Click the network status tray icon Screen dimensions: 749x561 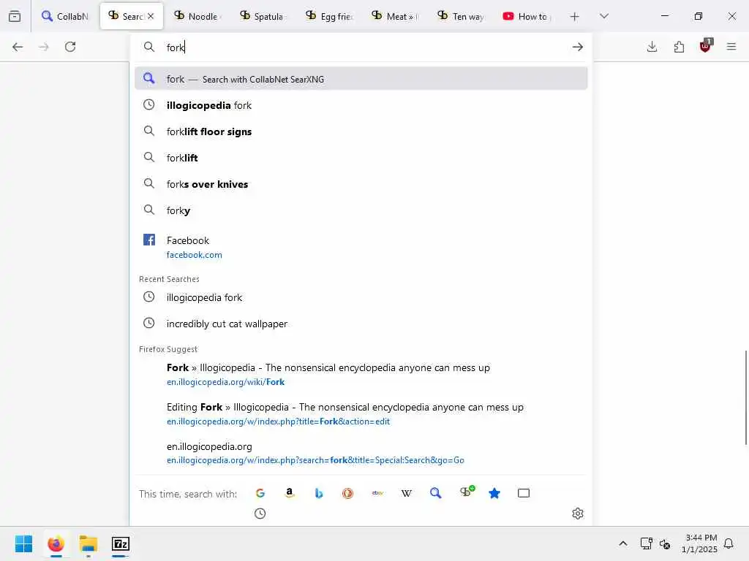point(647,543)
